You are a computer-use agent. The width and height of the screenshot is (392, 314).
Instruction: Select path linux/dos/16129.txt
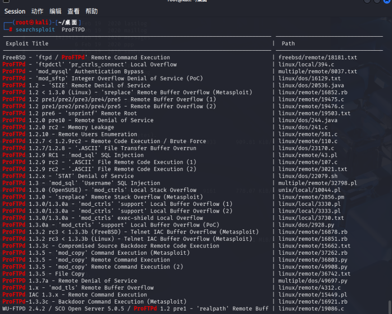(x=310, y=78)
